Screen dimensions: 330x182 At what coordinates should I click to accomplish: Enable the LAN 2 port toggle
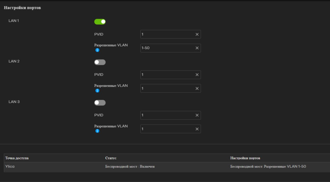[100, 62]
